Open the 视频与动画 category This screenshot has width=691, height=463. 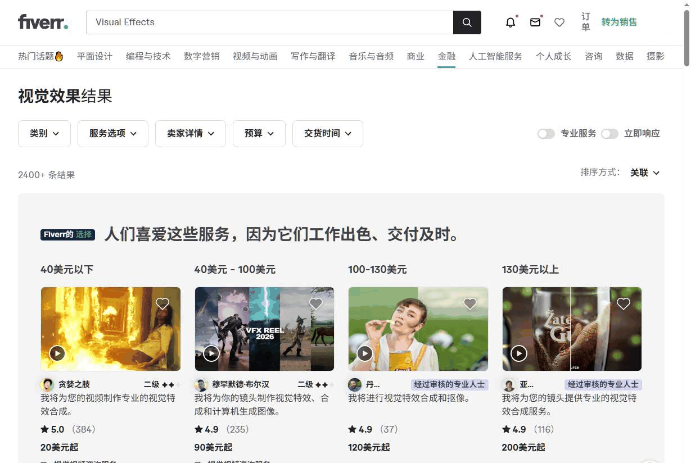255,56
